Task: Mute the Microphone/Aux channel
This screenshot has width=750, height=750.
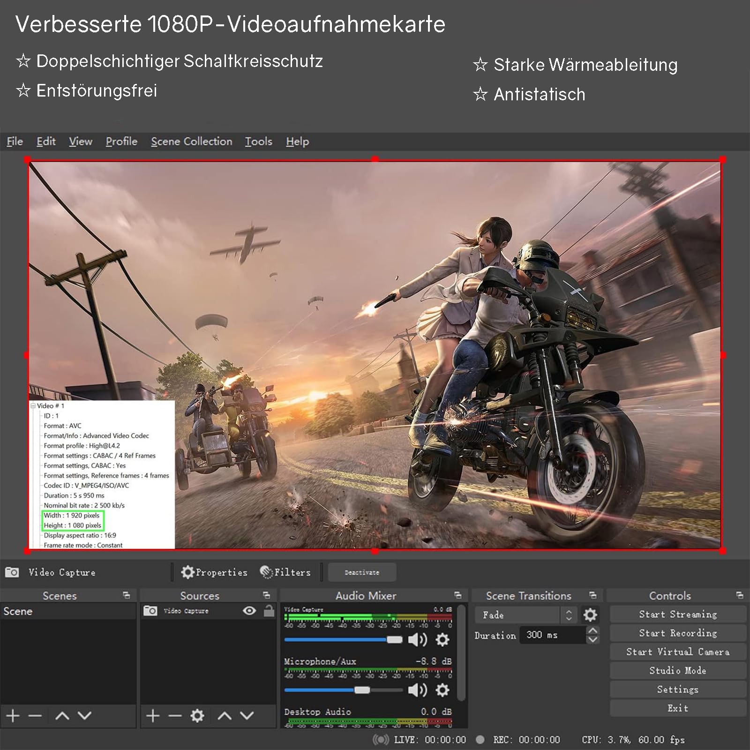Action: [x=417, y=690]
